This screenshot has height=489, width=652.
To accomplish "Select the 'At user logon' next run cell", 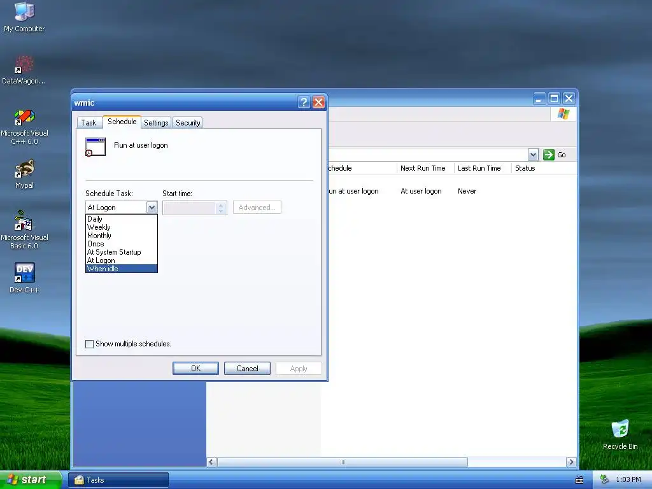I will pos(421,191).
